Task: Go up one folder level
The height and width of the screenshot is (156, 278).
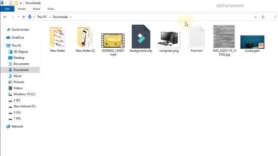Action: click(x=23, y=17)
